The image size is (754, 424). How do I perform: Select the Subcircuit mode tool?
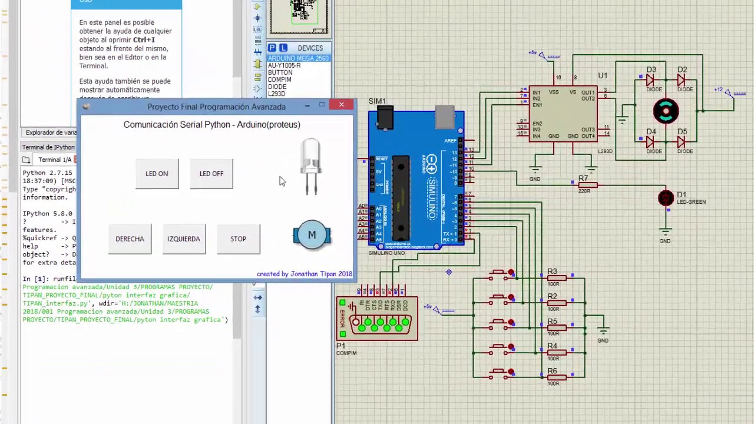pos(257,64)
